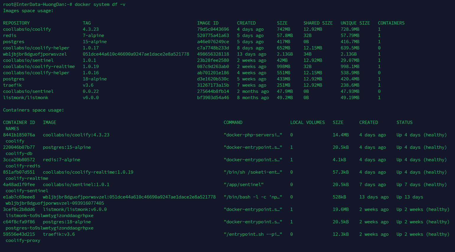455x252 pixels.
Task: Select container ID 851afb07d551
Action: tap(19, 172)
